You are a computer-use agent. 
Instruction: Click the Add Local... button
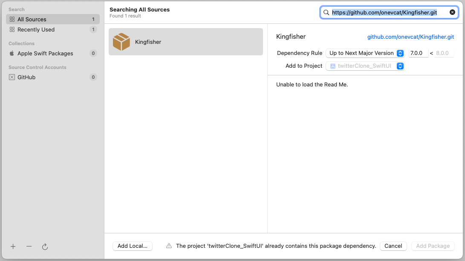coord(132,246)
